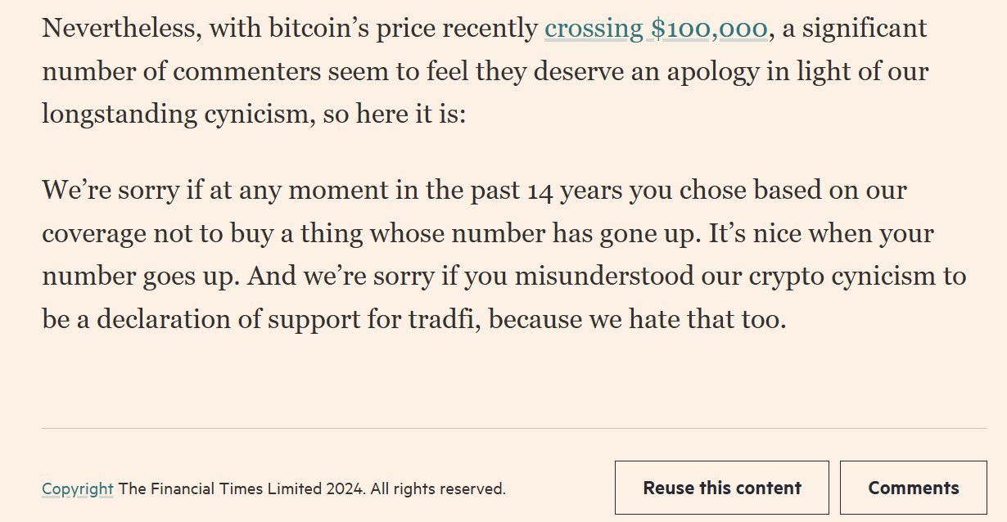Click the word "Nevertheless" starting the paragraph
This screenshot has width=1007, height=522.
click(x=120, y=29)
